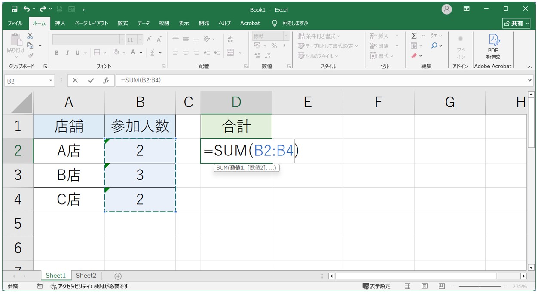
Task: Click the copy icon in clipboard group
Action: 30,45
